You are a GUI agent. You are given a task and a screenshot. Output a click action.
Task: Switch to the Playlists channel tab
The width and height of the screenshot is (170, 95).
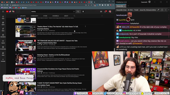point(23,16)
